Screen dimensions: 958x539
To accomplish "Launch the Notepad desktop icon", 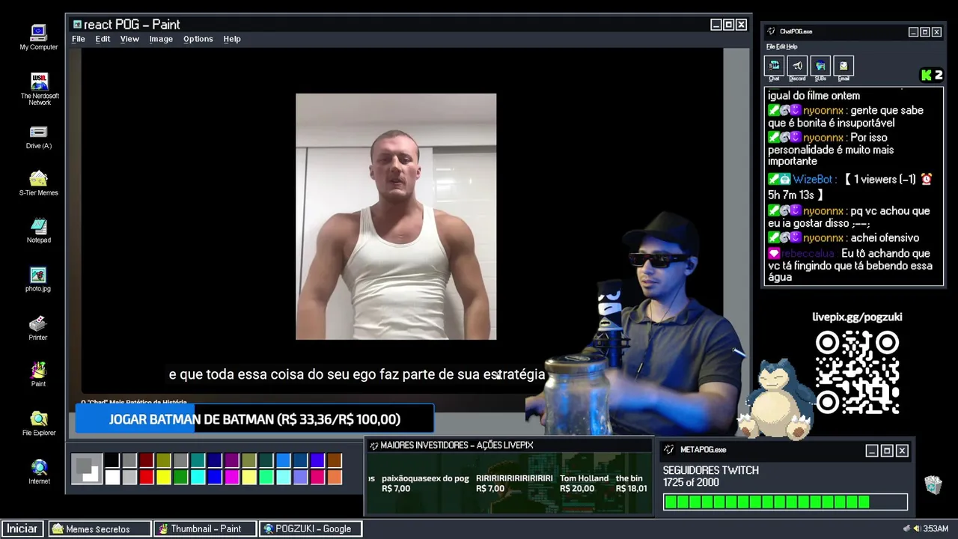I will 38,231.
